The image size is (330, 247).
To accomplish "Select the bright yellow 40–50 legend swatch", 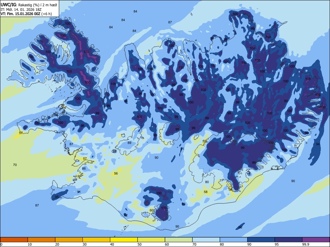I will coord(124,240).
